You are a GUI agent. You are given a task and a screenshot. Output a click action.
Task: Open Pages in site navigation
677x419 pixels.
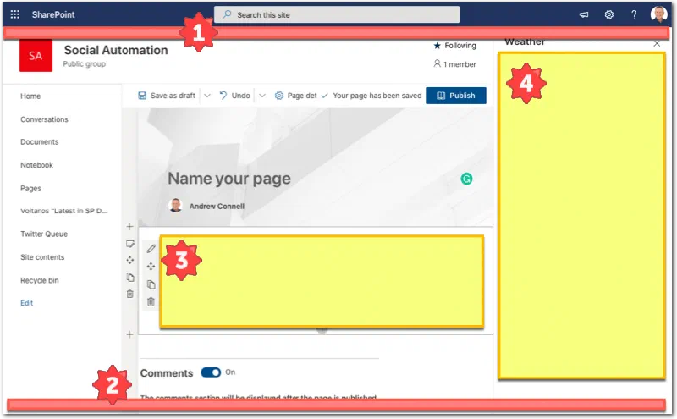[x=30, y=188]
